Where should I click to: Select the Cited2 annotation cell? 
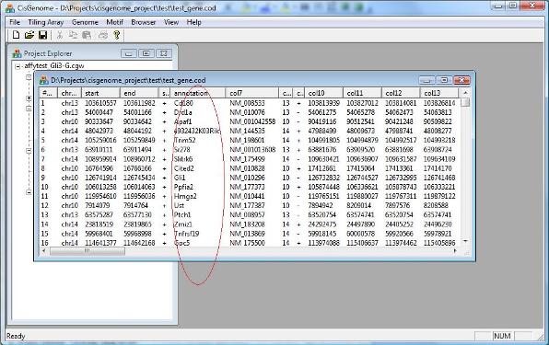coord(184,168)
